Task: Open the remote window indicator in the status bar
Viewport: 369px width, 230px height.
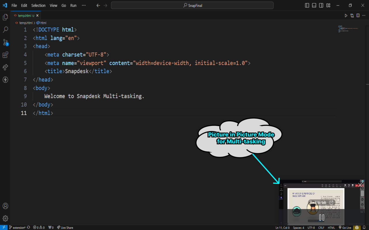Action: coord(3,227)
